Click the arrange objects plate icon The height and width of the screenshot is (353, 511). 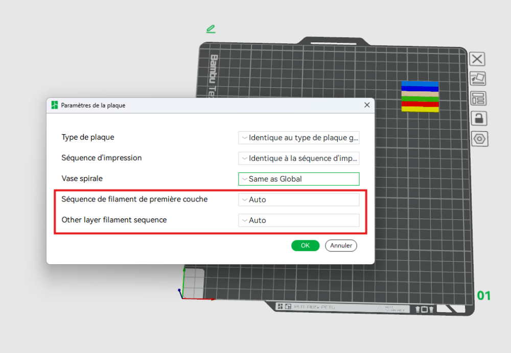pos(478,98)
